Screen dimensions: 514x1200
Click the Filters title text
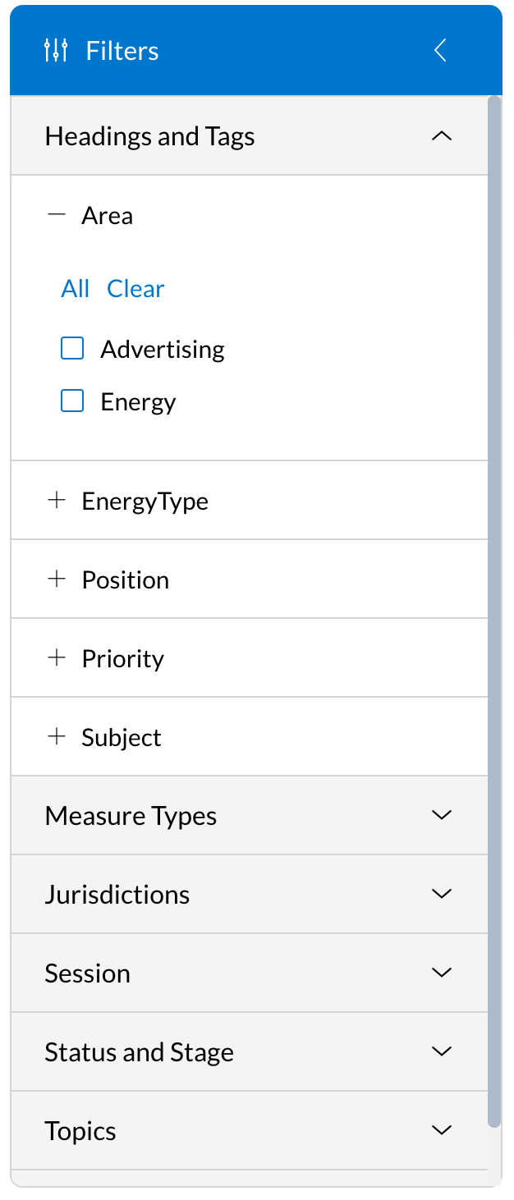coord(122,51)
